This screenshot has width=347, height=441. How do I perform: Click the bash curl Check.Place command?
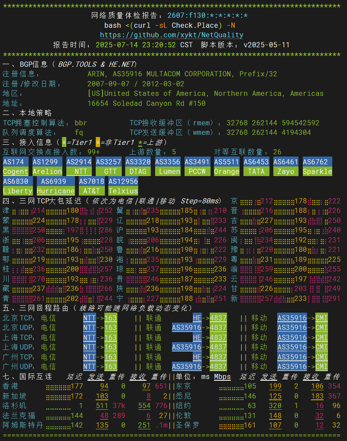[x=170, y=25]
